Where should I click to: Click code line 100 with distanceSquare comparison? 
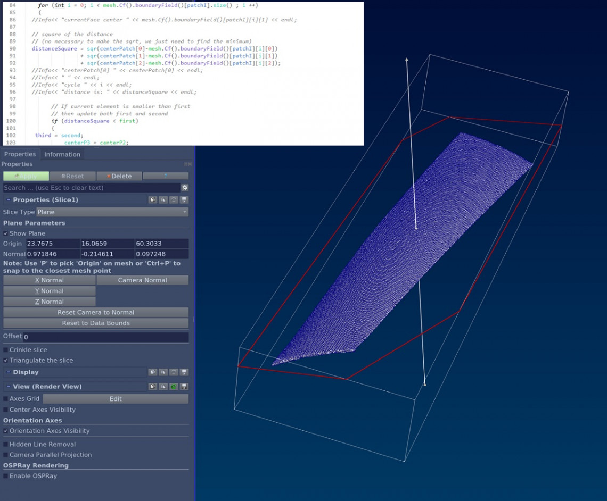click(x=95, y=121)
